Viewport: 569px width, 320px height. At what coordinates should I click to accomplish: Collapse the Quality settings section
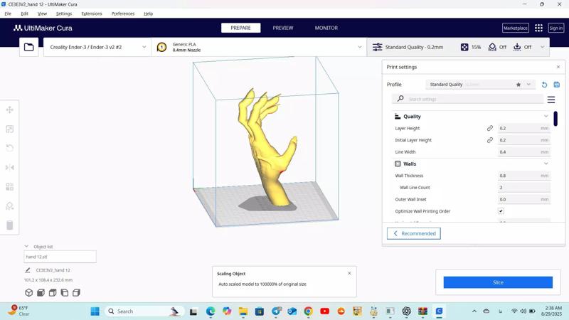[x=546, y=116]
